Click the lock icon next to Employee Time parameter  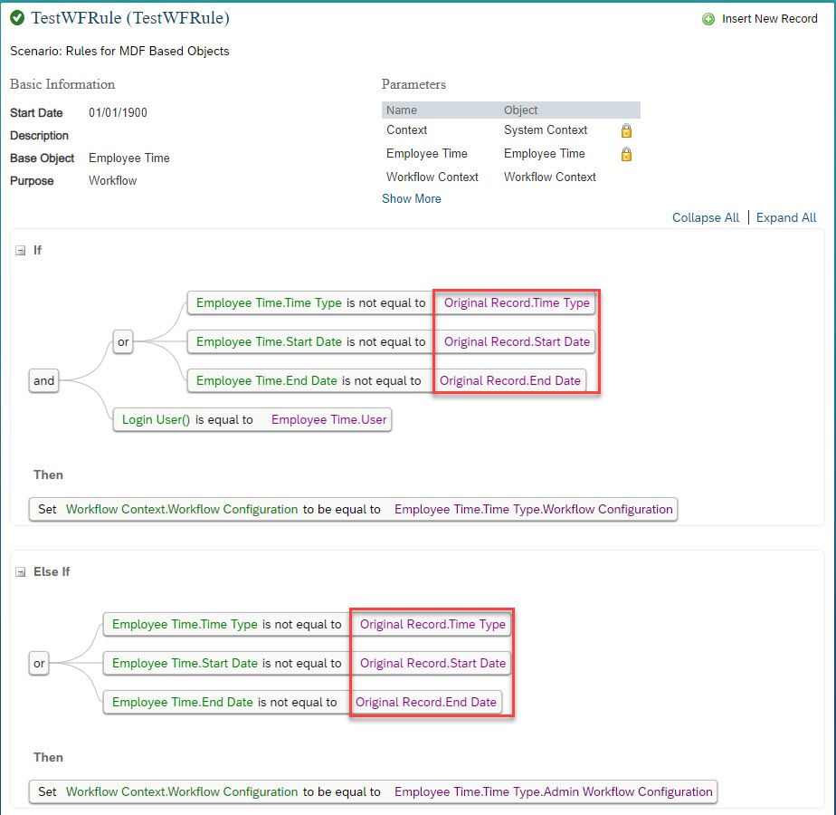[626, 154]
